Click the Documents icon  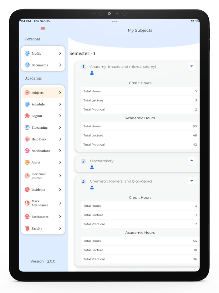point(27,65)
